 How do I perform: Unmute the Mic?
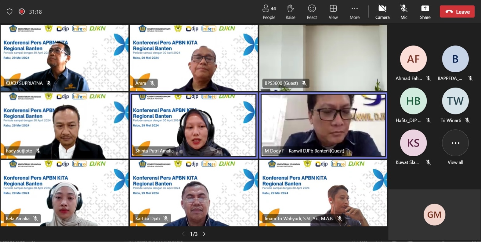pos(404,12)
